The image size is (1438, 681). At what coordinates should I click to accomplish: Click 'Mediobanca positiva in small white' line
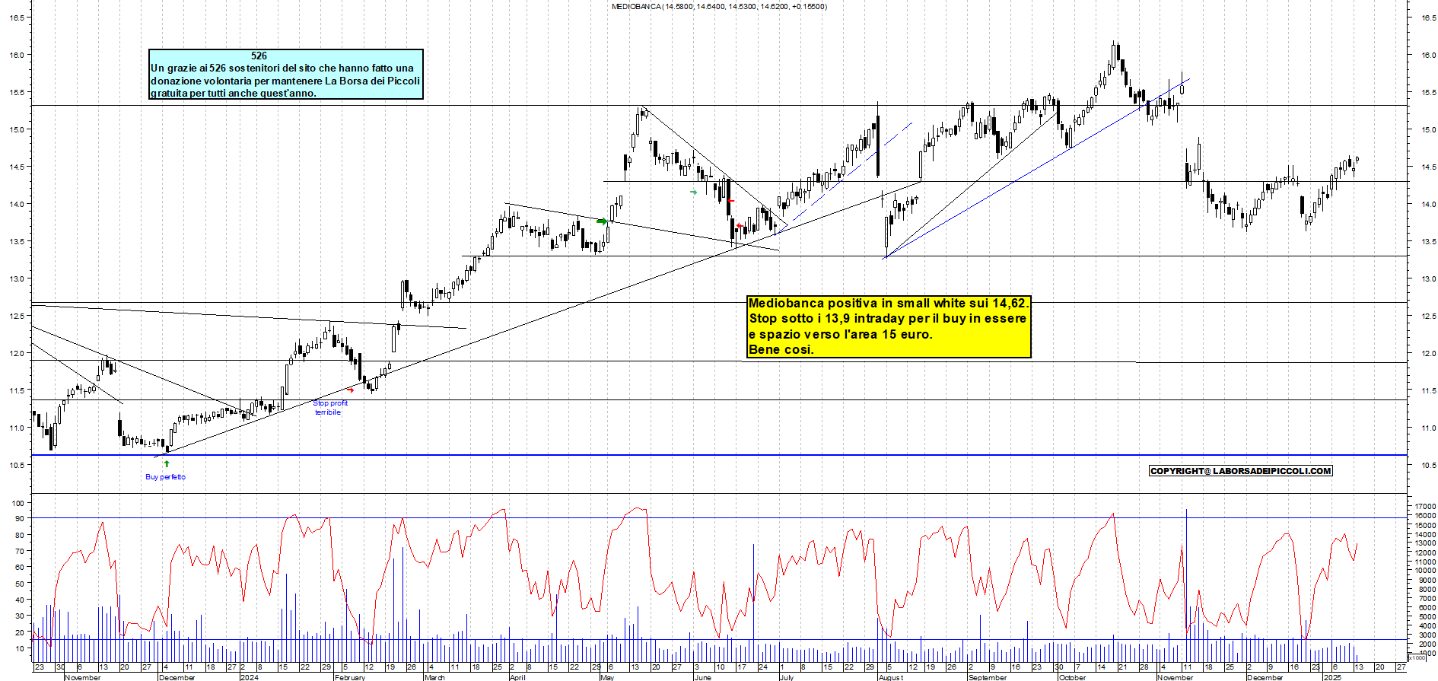tap(889, 303)
